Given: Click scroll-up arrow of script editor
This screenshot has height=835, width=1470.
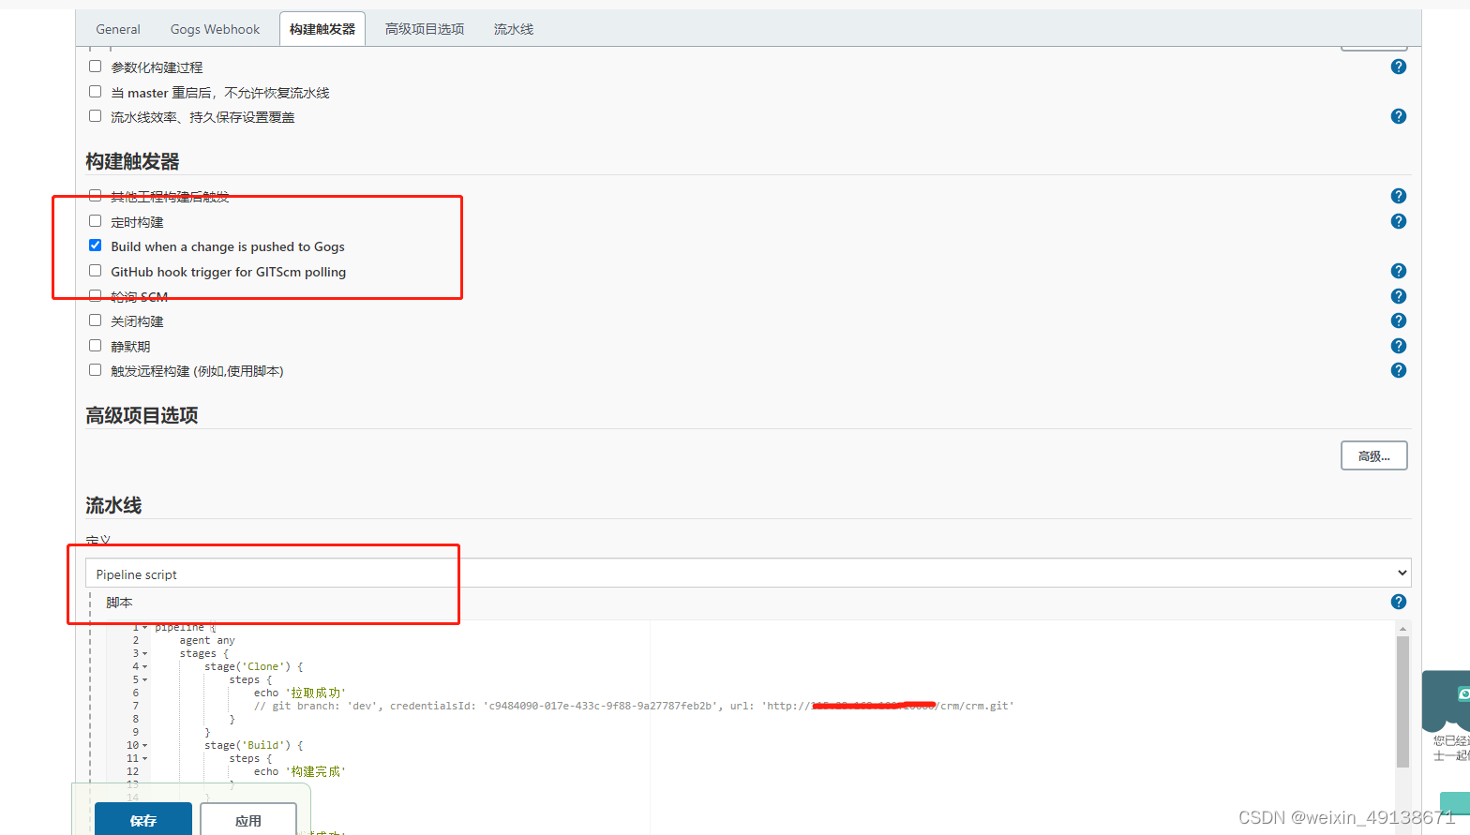Looking at the screenshot, I should (1402, 628).
